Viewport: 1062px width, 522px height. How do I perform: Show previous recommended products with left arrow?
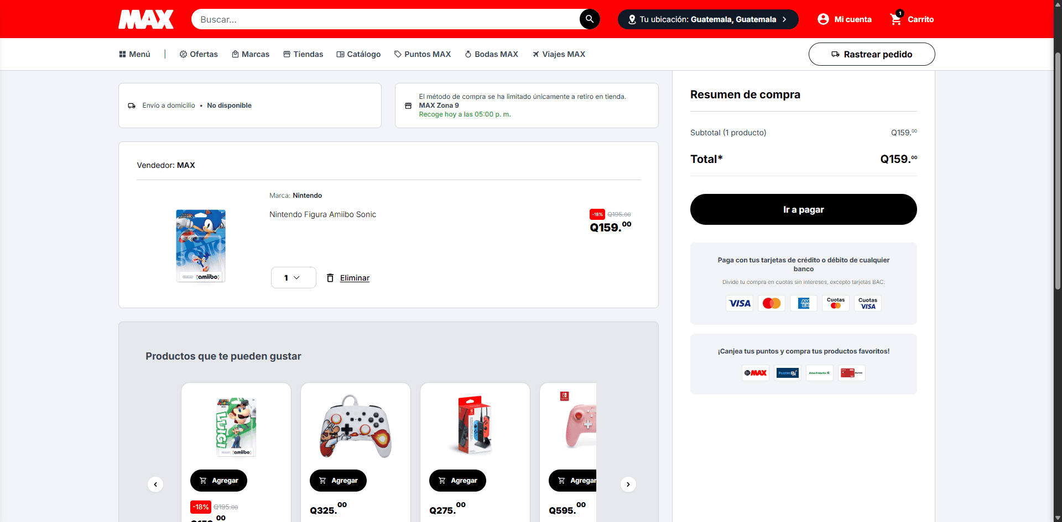pos(155,484)
